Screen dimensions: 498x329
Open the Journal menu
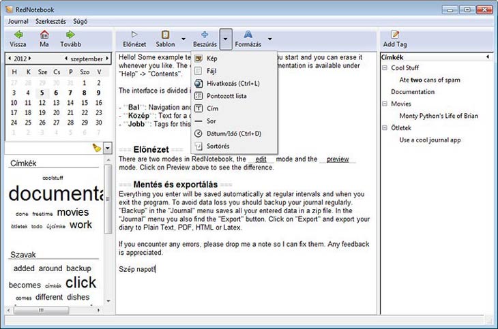(18, 21)
